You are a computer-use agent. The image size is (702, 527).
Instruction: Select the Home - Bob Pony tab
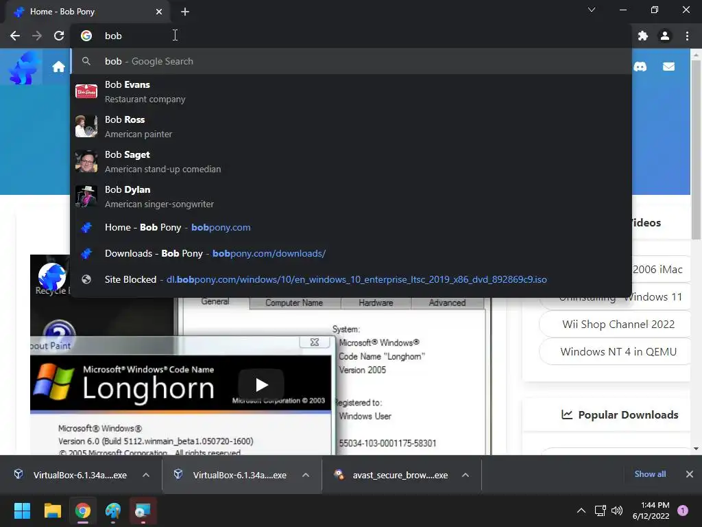point(87,12)
